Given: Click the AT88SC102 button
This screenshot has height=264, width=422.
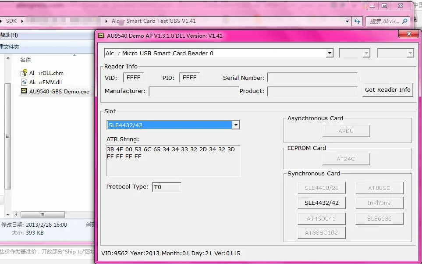Looking at the screenshot, I should click(x=321, y=233).
